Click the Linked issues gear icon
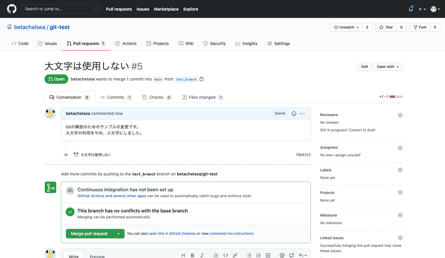The width and height of the screenshot is (445, 258). (x=400, y=238)
